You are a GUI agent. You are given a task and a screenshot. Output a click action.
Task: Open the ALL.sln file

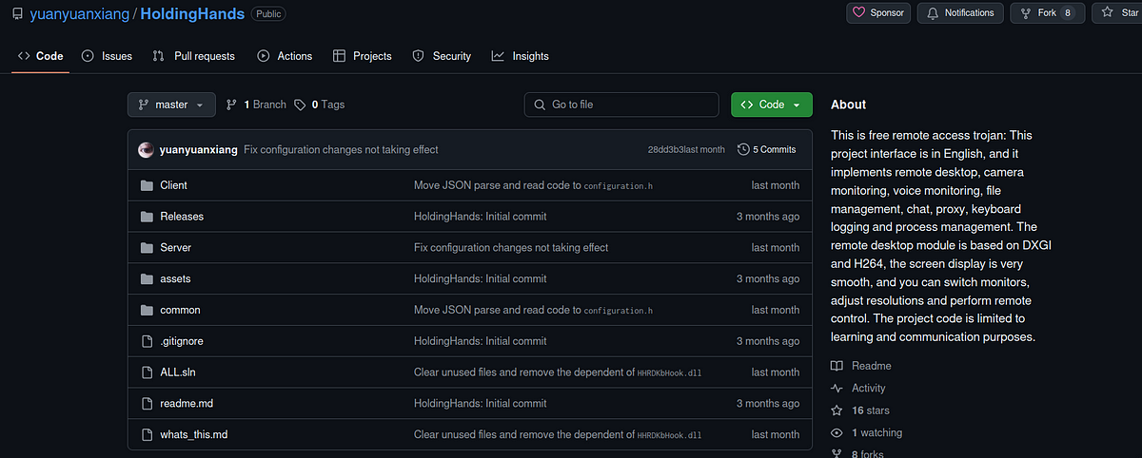coord(177,372)
